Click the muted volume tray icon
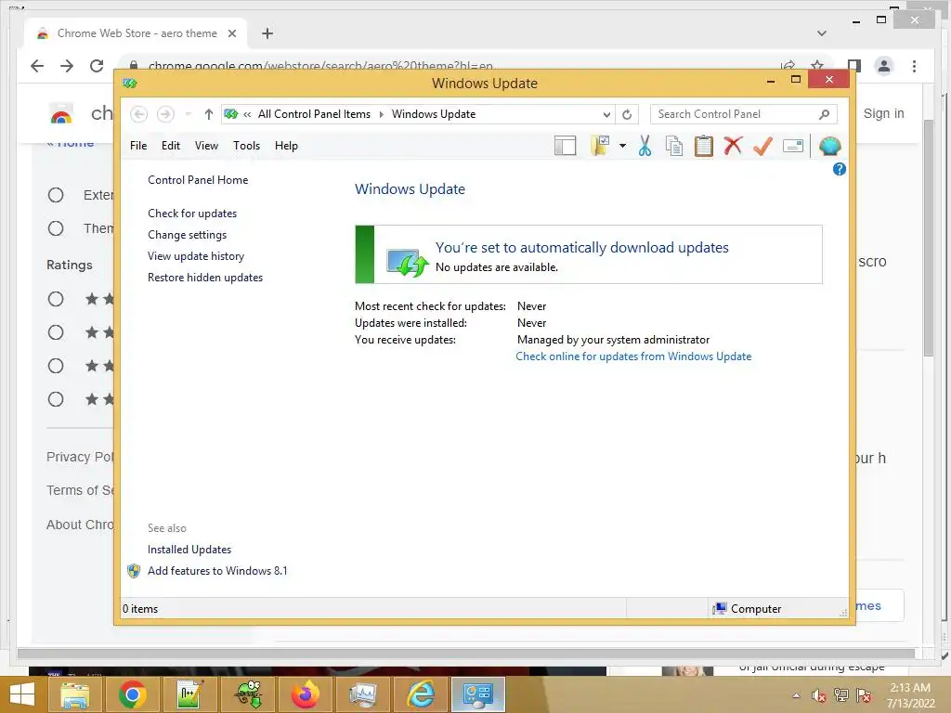Screen dimensions: 951x713 (819, 695)
